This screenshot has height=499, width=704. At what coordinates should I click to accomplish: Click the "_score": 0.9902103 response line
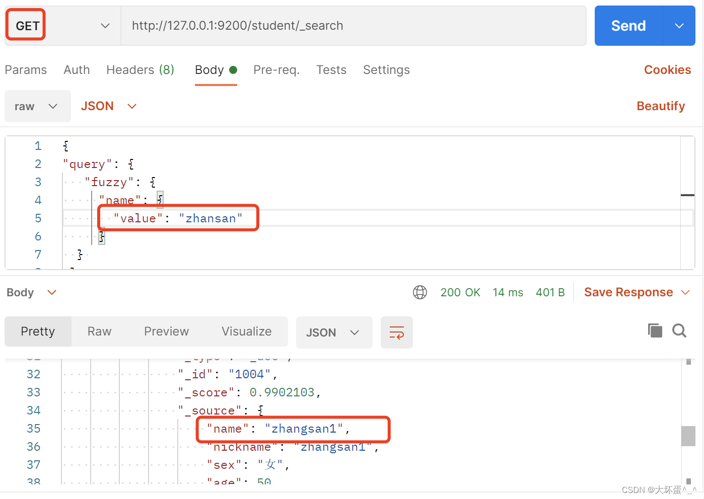tap(250, 392)
